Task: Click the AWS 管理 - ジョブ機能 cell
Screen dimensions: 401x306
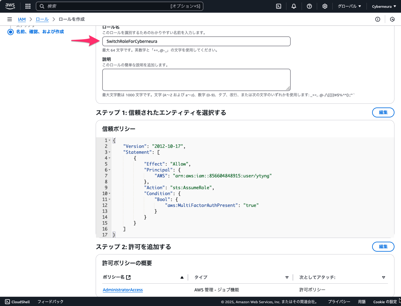Action: point(217,290)
